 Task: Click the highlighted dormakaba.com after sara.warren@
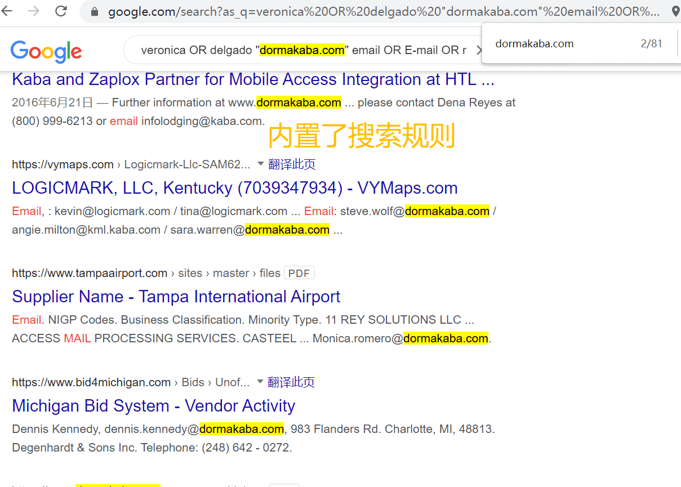click(287, 230)
